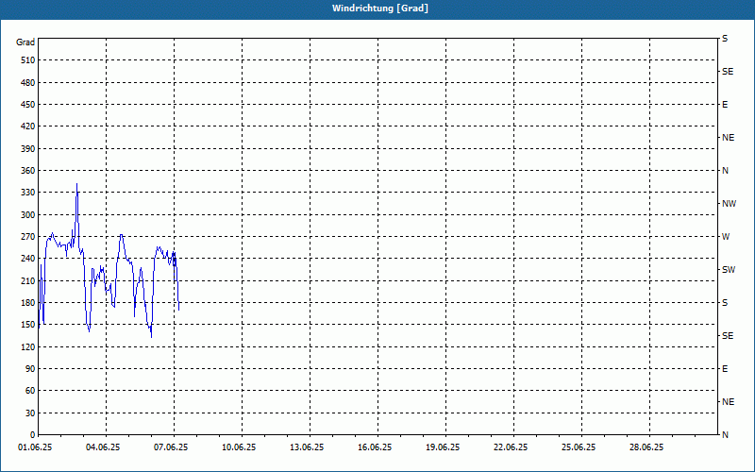Select the date label 04.06.25
Viewport: 755px width, 472px height.
pos(103,447)
